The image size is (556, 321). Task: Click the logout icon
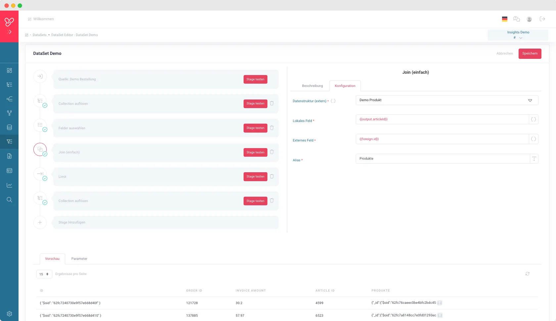[x=542, y=19]
